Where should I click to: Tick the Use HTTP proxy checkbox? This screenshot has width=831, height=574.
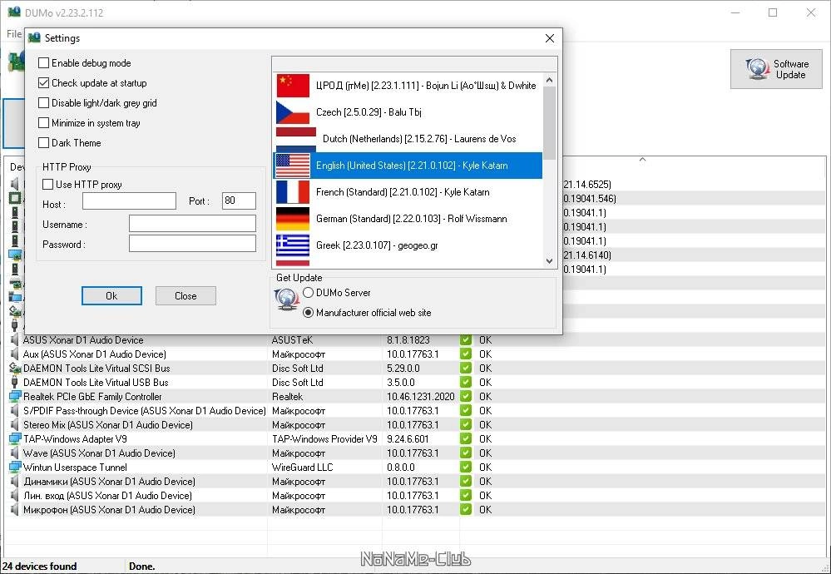(x=47, y=185)
